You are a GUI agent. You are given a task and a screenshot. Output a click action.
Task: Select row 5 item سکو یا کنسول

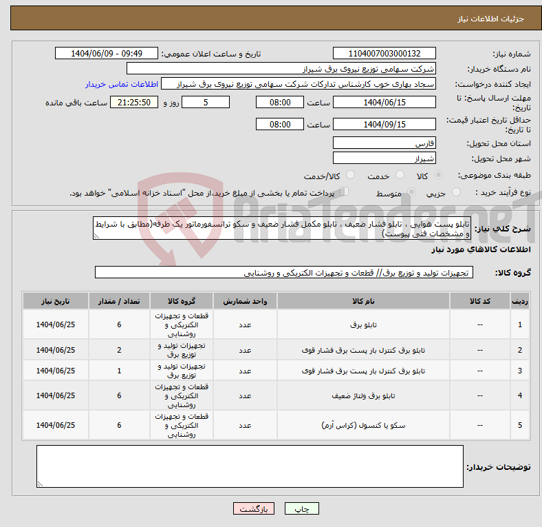coord(363,425)
